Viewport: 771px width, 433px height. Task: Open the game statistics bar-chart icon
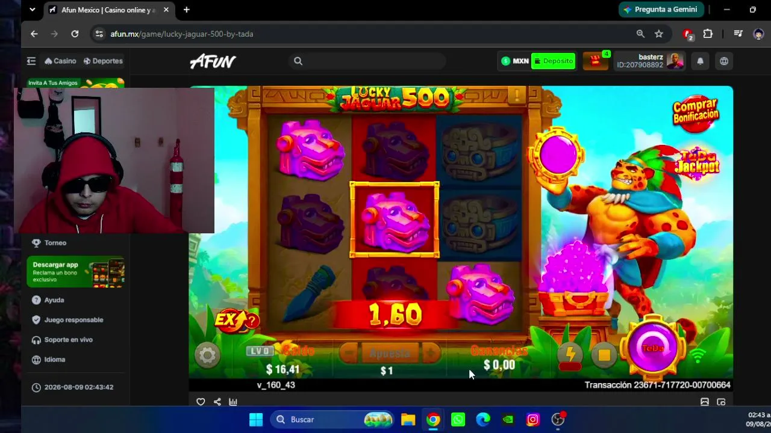[233, 402]
